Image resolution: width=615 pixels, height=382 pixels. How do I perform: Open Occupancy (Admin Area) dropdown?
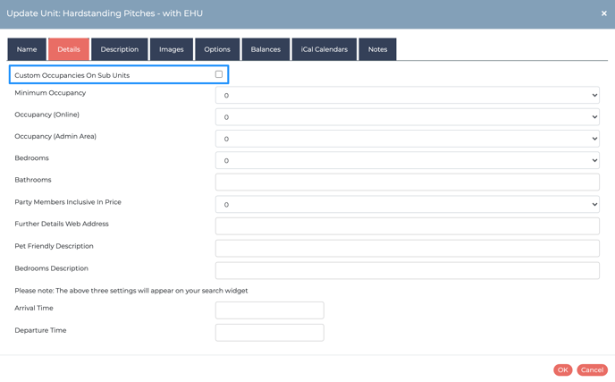pyautogui.click(x=407, y=139)
